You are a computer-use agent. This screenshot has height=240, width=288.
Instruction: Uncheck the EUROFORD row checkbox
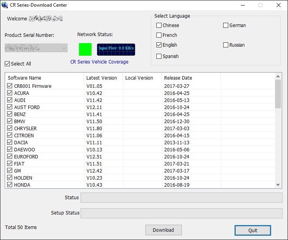[9, 156]
